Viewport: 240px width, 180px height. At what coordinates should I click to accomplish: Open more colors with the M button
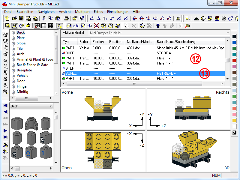234,133
